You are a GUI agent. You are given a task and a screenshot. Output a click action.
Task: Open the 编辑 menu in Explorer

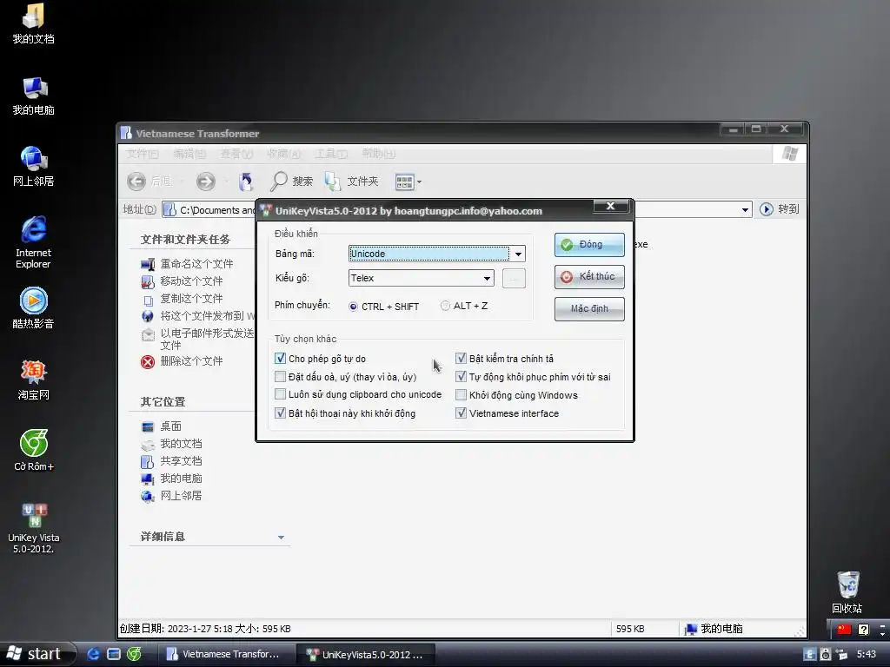(189, 154)
